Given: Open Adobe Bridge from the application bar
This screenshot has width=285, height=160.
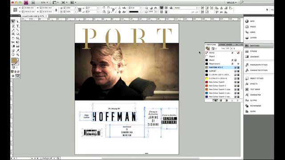Looking at the screenshot, I should (x=33, y=3).
